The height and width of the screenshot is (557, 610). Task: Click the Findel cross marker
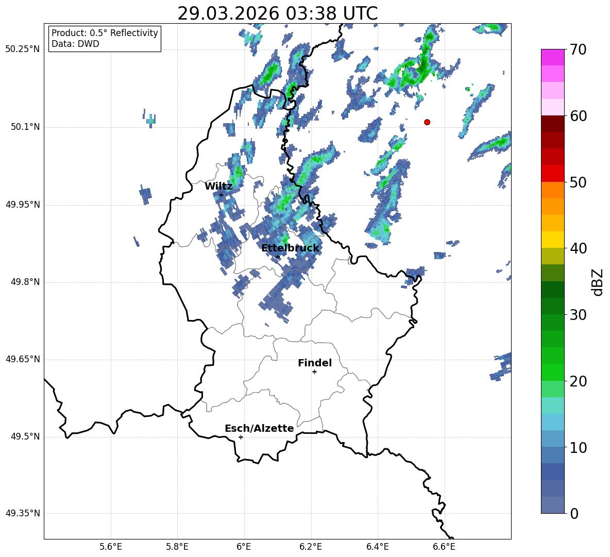point(314,372)
